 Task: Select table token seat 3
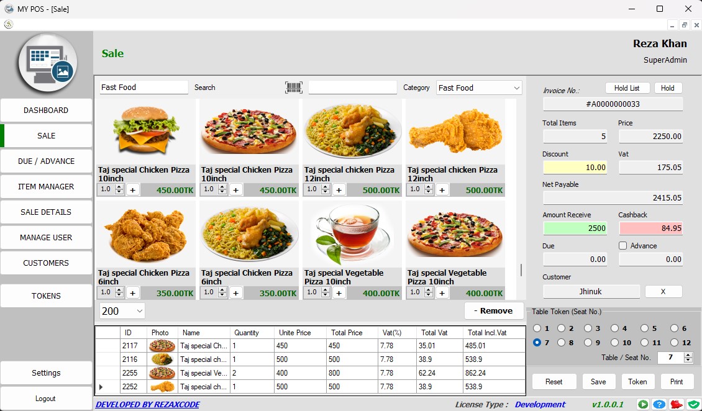coord(589,328)
